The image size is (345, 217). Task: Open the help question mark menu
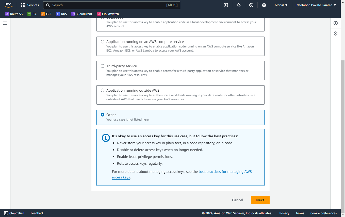[251, 5]
